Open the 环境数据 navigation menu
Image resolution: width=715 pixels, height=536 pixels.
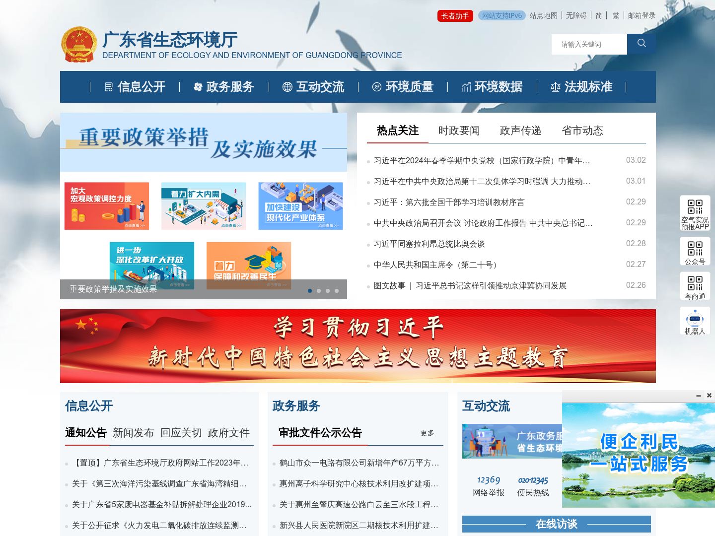tap(492, 87)
